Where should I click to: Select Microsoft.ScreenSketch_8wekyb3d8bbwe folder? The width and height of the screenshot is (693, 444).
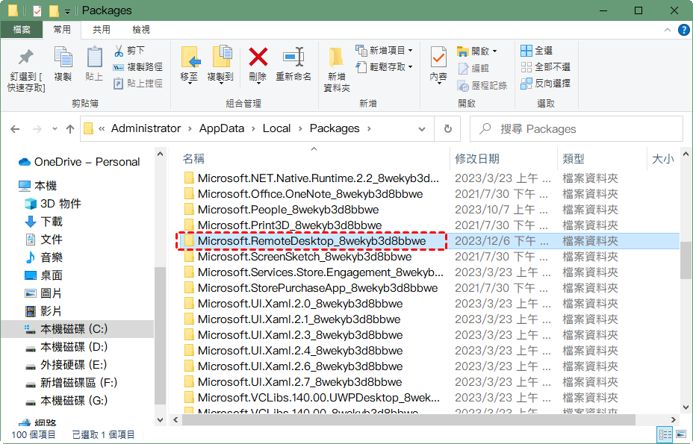coord(305,257)
